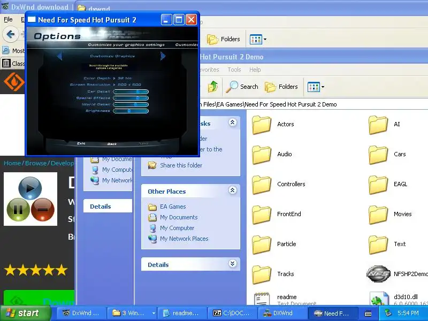
Task: Click the DxWnd play-pause logo thumbnail
Action: 30,199
